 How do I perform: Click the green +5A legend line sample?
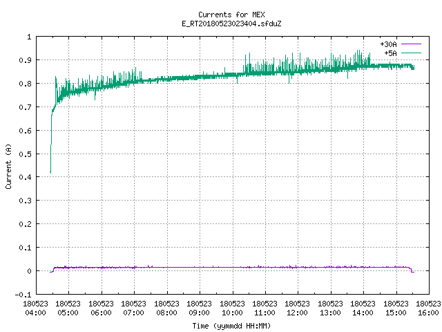pos(411,53)
